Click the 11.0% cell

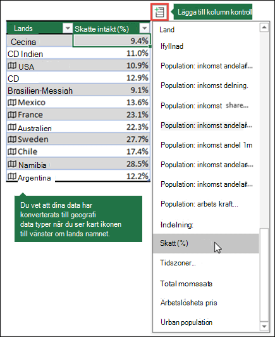click(x=111, y=53)
